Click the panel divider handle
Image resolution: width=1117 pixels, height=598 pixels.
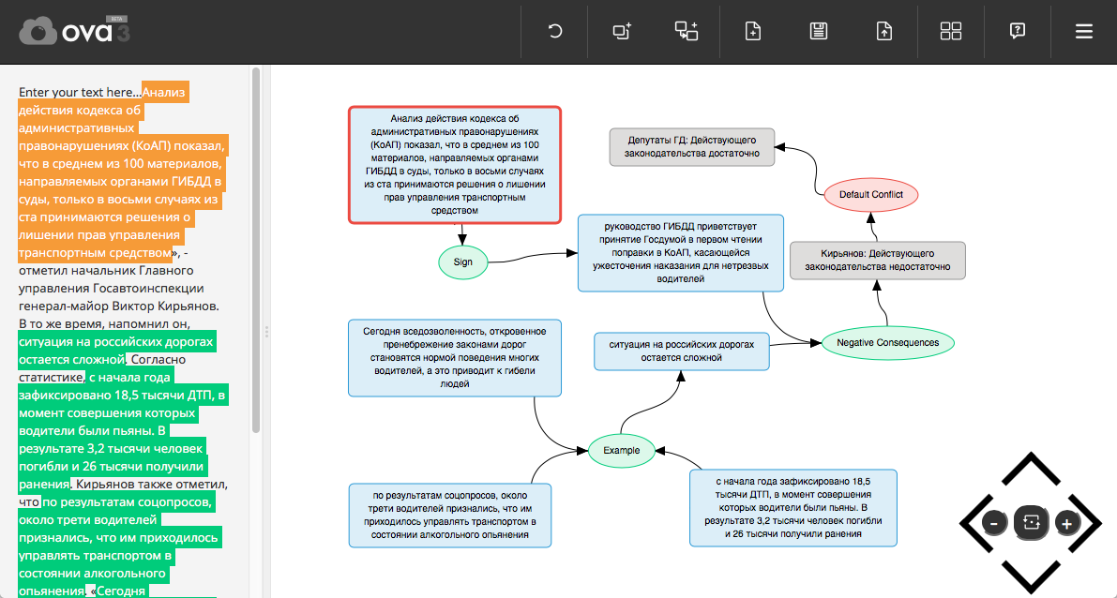tap(266, 332)
